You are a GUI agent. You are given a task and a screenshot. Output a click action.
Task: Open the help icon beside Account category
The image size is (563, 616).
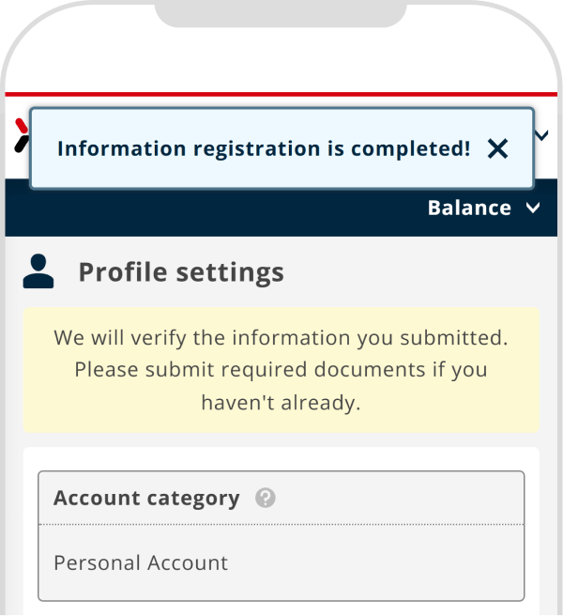click(x=266, y=498)
